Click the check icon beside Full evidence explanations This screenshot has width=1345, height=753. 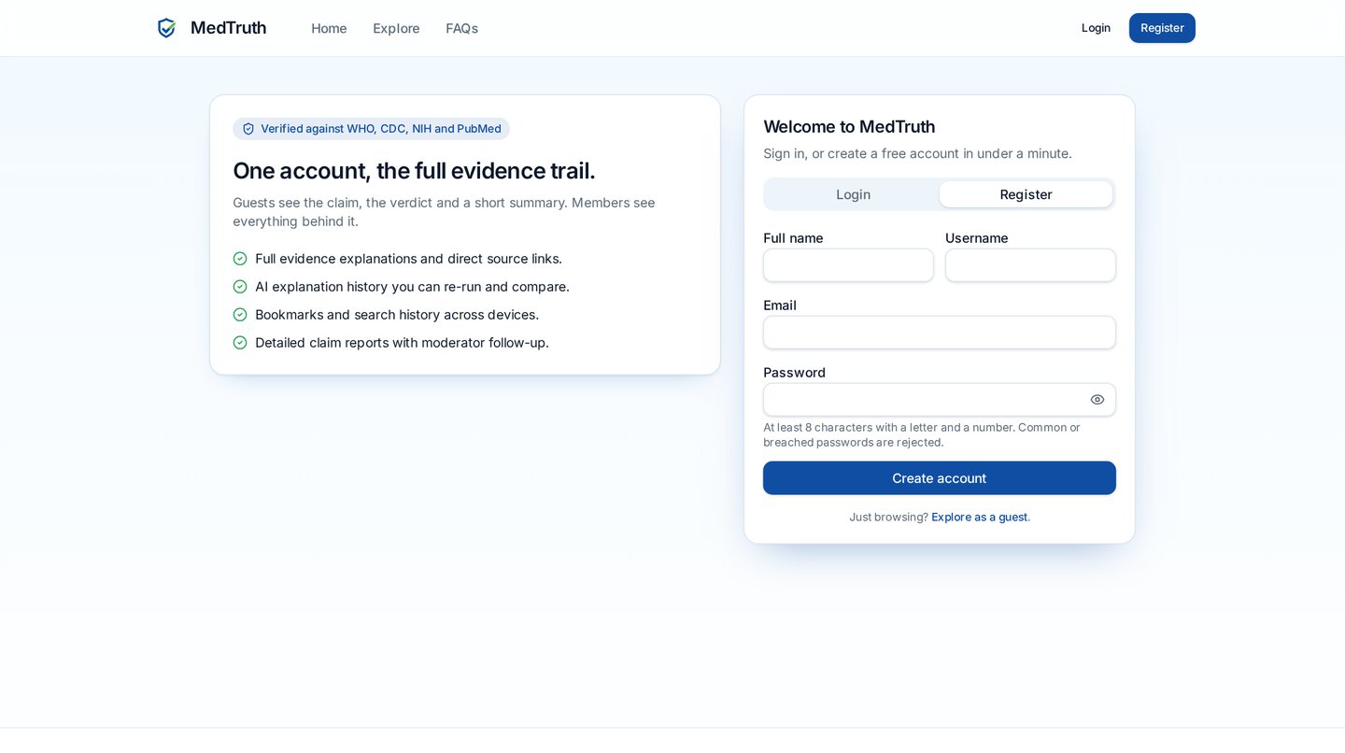[x=240, y=259]
